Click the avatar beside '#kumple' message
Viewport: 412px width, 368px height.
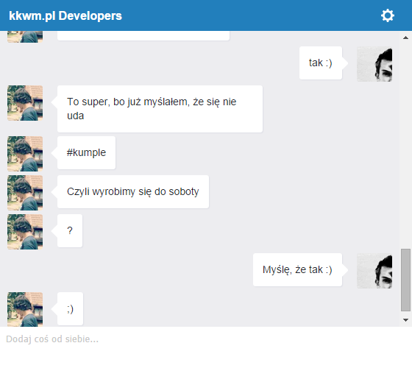(x=25, y=154)
